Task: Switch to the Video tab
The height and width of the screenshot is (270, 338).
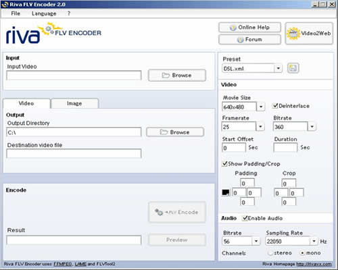Action: [x=26, y=103]
